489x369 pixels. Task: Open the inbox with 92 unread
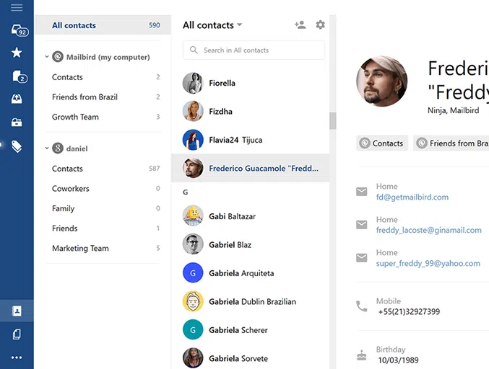(x=18, y=30)
